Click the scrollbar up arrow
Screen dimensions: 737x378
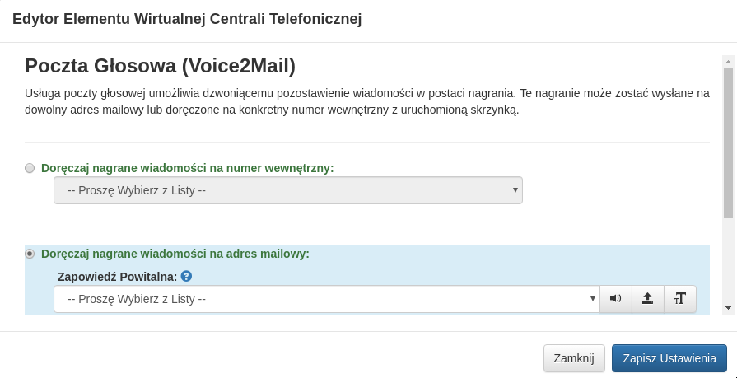point(728,61)
